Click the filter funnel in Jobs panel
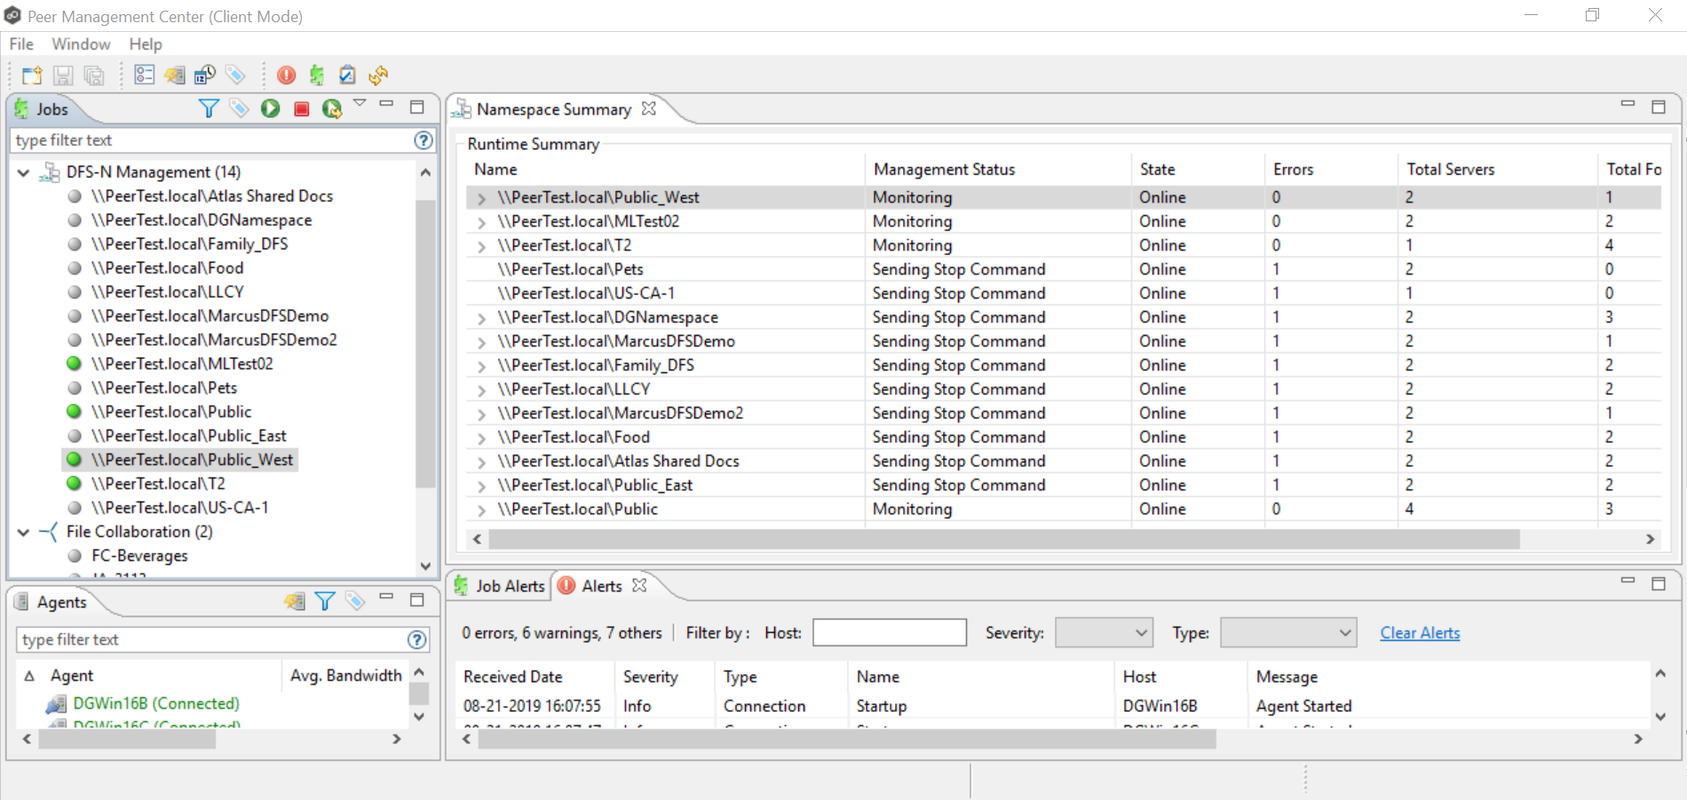The width and height of the screenshot is (1687, 800). click(209, 108)
